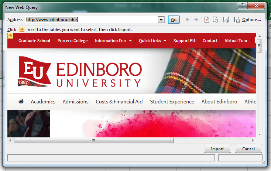Click the Go button
This screenshot has height=171, width=271.
pos(174,20)
